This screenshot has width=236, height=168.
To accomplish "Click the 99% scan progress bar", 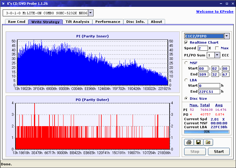I will click(206, 131).
